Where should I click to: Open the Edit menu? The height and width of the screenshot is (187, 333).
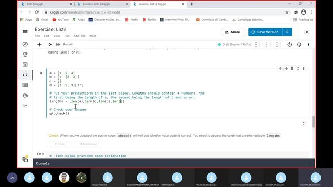tap(46, 36)
